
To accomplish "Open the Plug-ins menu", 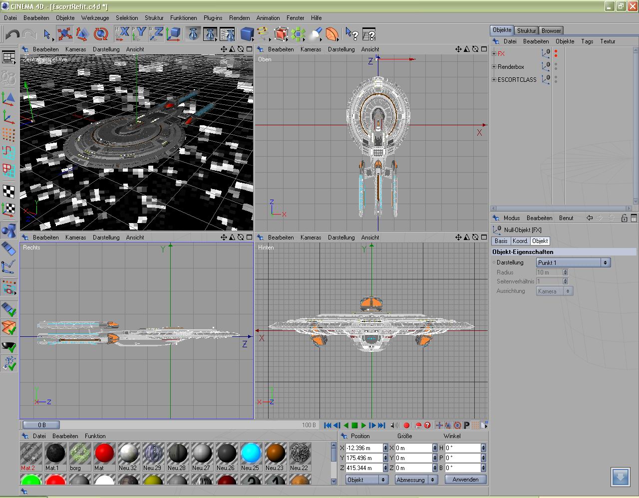I will pyautogui.click(x=213, y=18).
